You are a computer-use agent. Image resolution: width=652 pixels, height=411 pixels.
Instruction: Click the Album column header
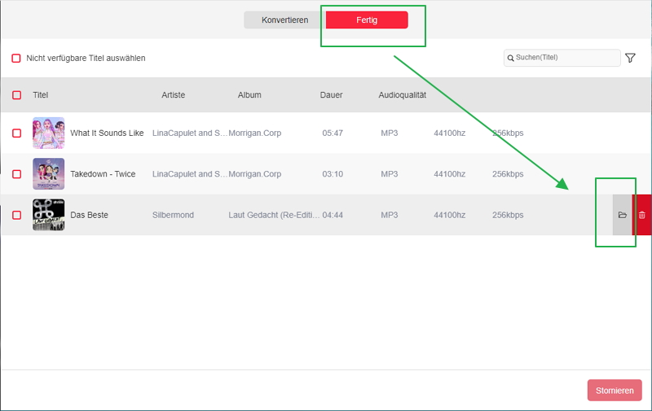point(249,95)
